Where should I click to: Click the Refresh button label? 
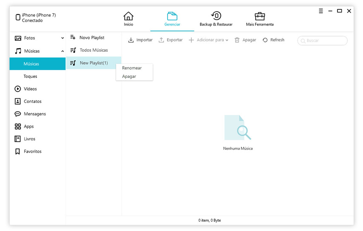[277, 40]
